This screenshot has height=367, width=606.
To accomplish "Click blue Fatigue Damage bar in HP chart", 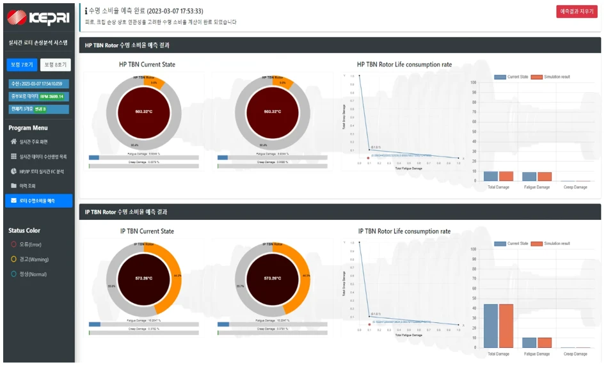I will pos(529,176).
